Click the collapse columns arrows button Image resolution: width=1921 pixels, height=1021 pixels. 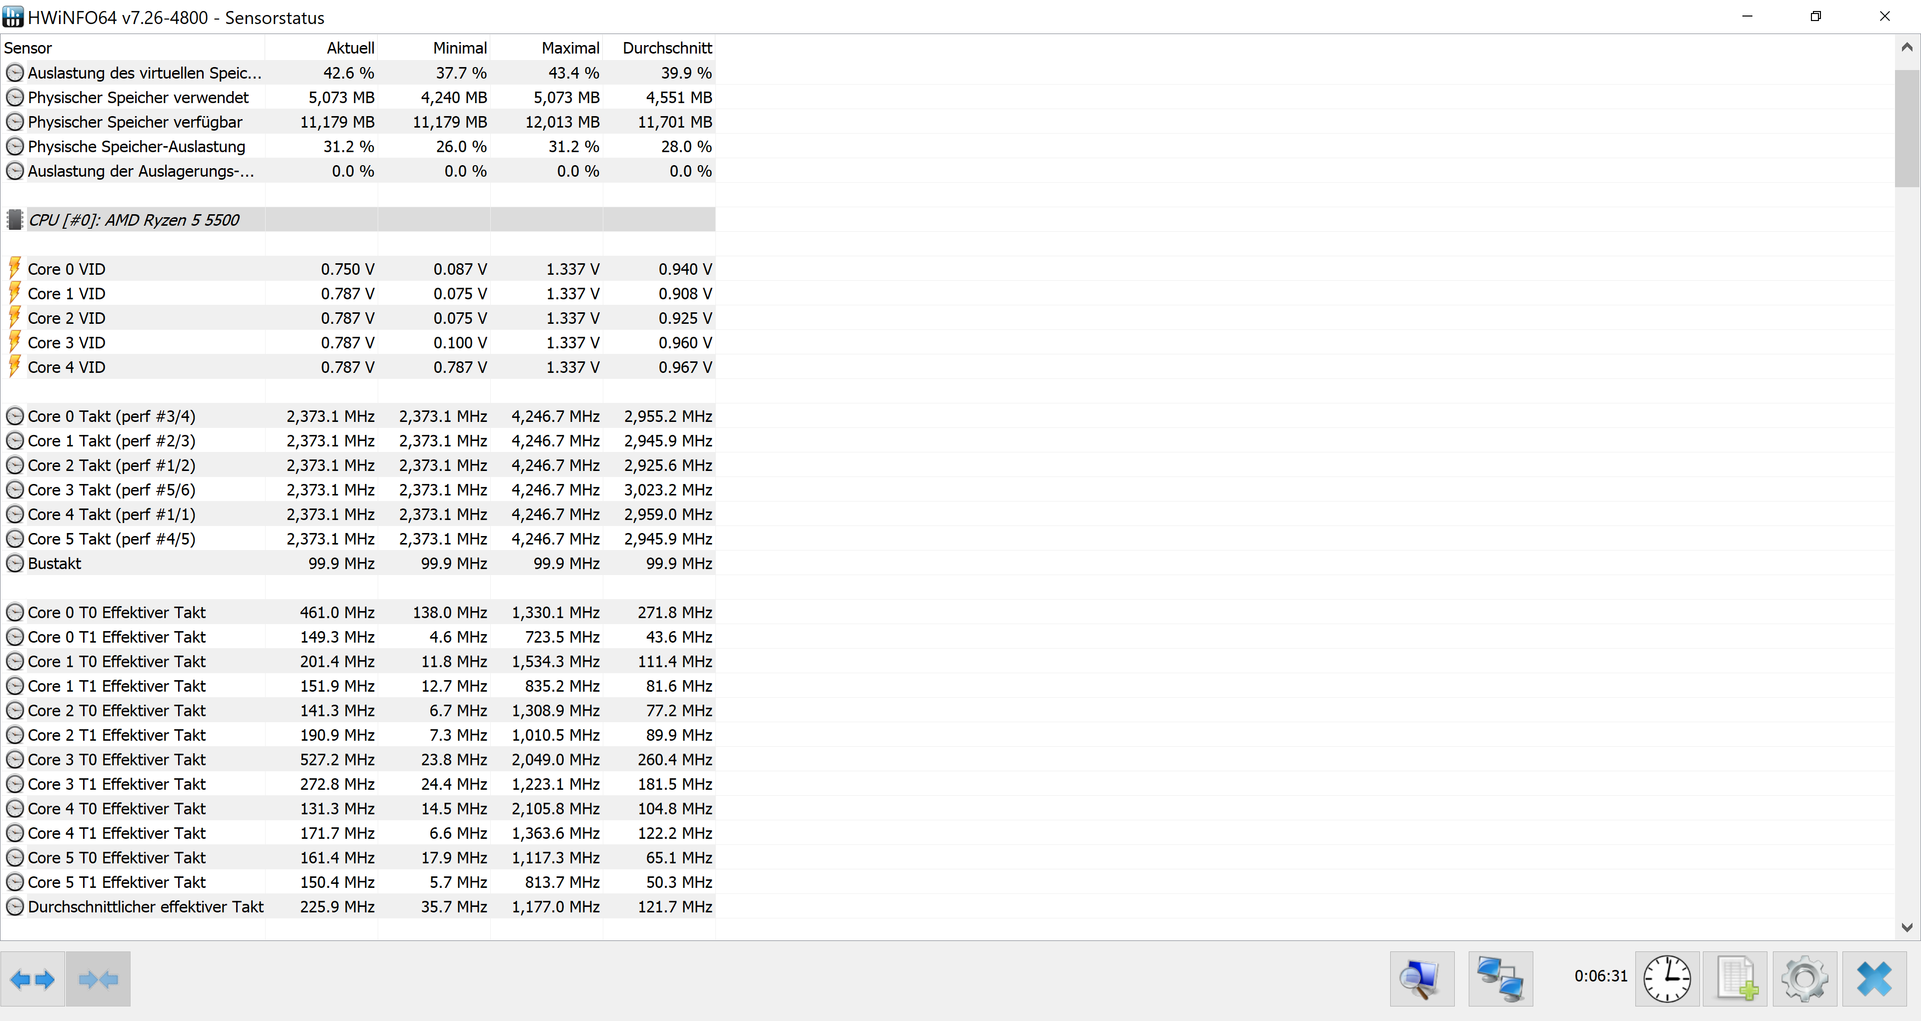click(98, 979)
